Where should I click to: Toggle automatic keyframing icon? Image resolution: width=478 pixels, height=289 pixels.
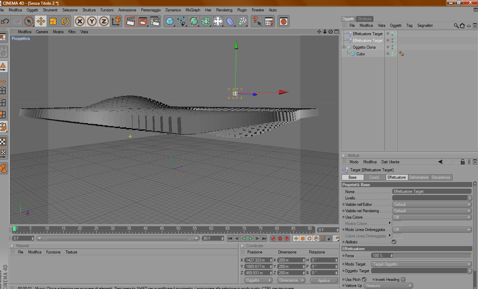[280, 238]
